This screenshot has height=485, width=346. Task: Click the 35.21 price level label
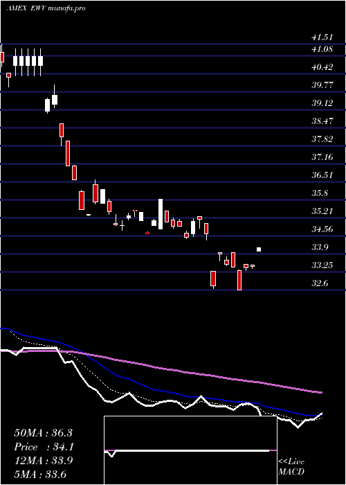(x=322, y=211)
